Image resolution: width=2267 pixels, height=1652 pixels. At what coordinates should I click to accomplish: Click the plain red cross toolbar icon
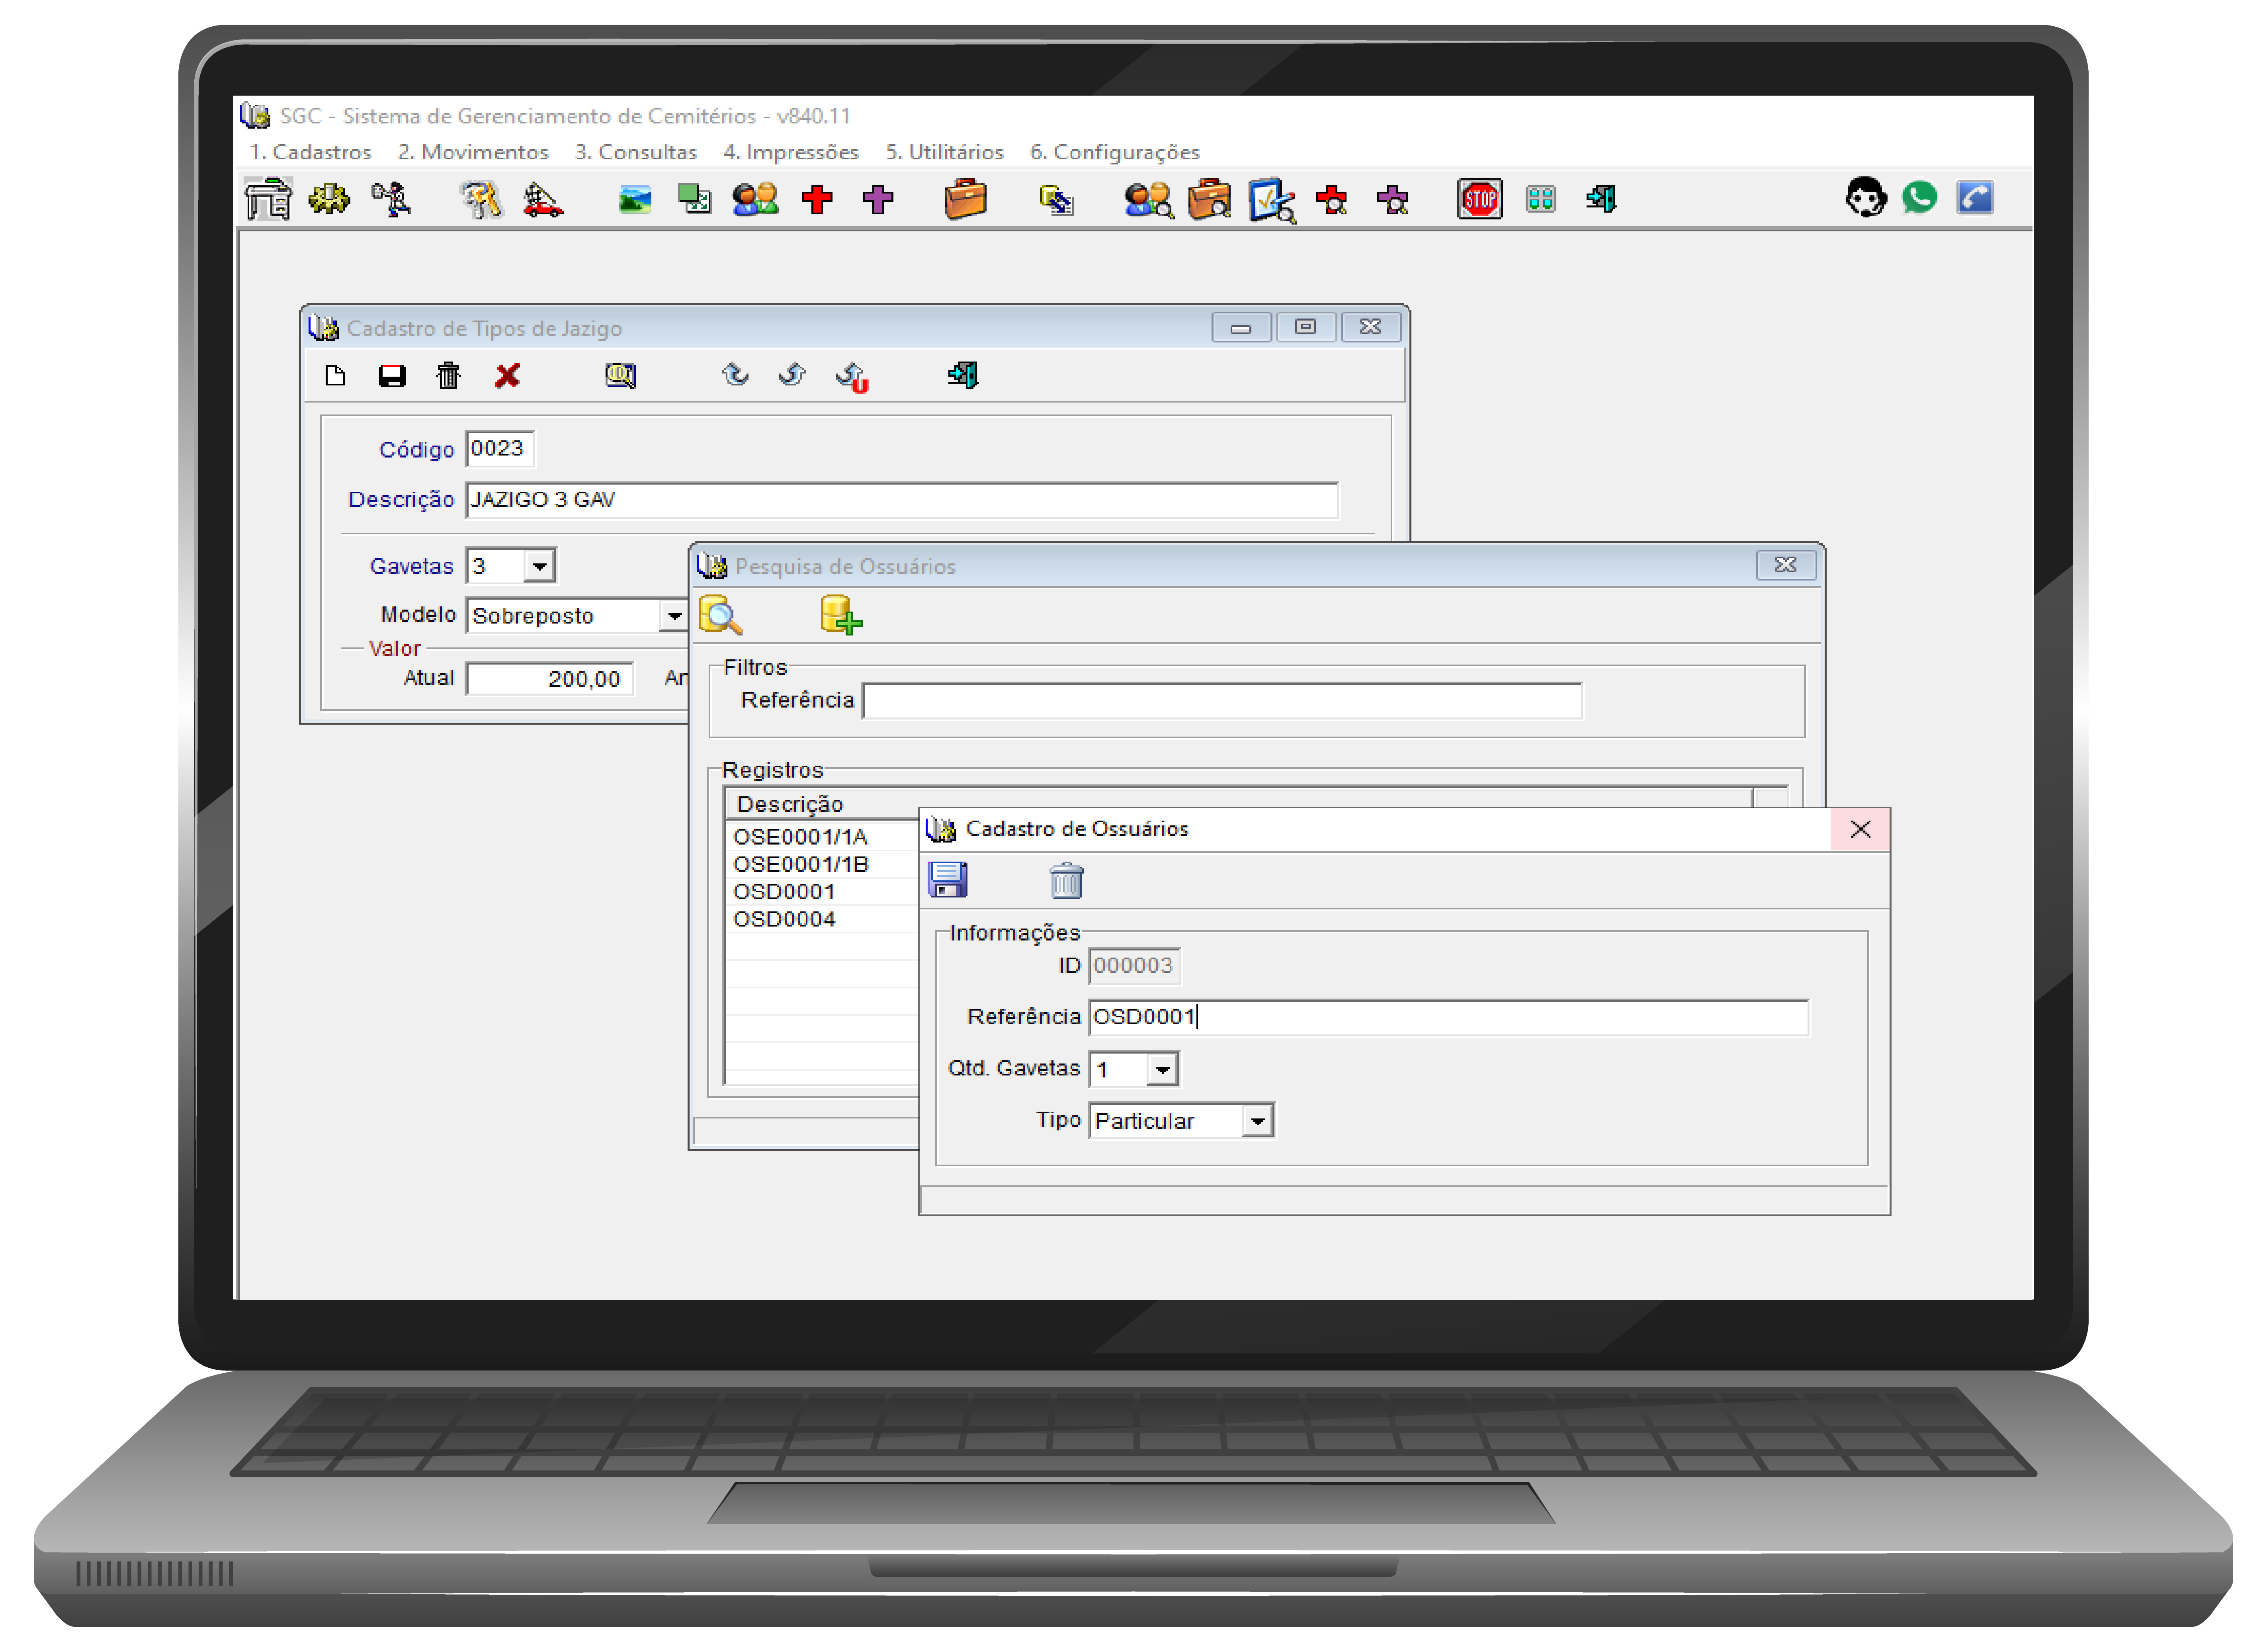pyautogui.click(x=817, y=199)
